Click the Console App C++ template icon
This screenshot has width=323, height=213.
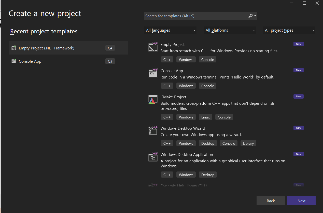tap(153, 73)
